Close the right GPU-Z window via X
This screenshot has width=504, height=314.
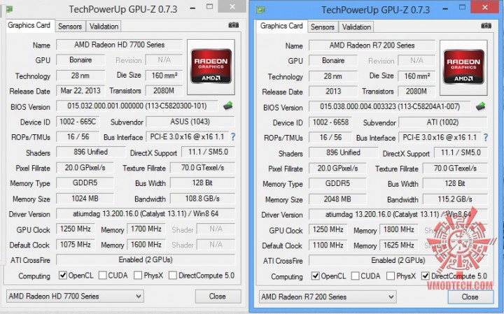pyautogui.click(x=485, y=7)
